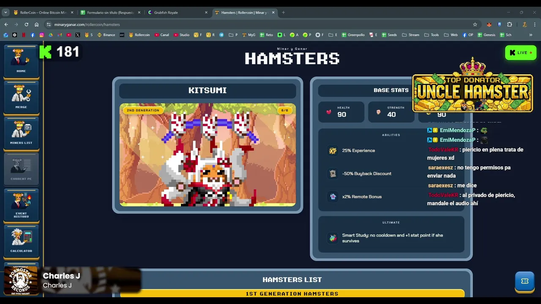Open the X (Twitter) bookmark icon
This screenshot has width=541, height=304.
78,35
